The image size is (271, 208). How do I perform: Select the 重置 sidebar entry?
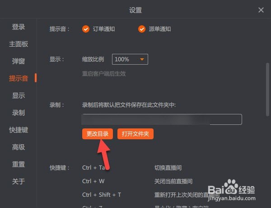pyautogui.click(x=19, y=164)
